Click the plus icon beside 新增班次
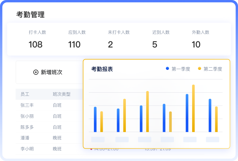 pyautogui.click(x=36, y=72)
